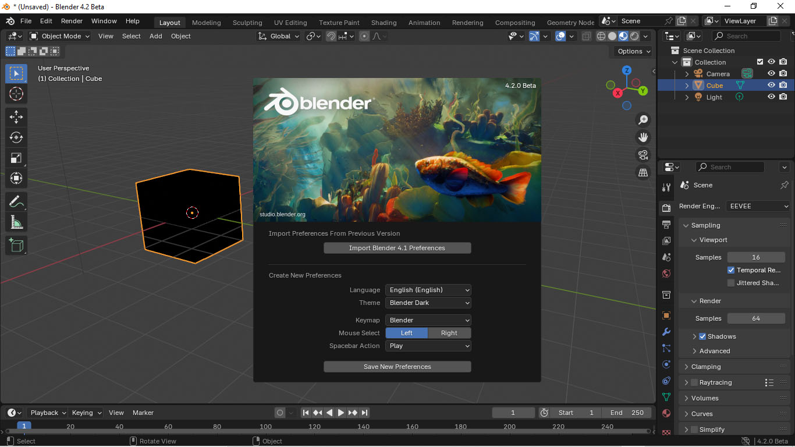Hide the Cube in viewport (eye)

point(771,86)
